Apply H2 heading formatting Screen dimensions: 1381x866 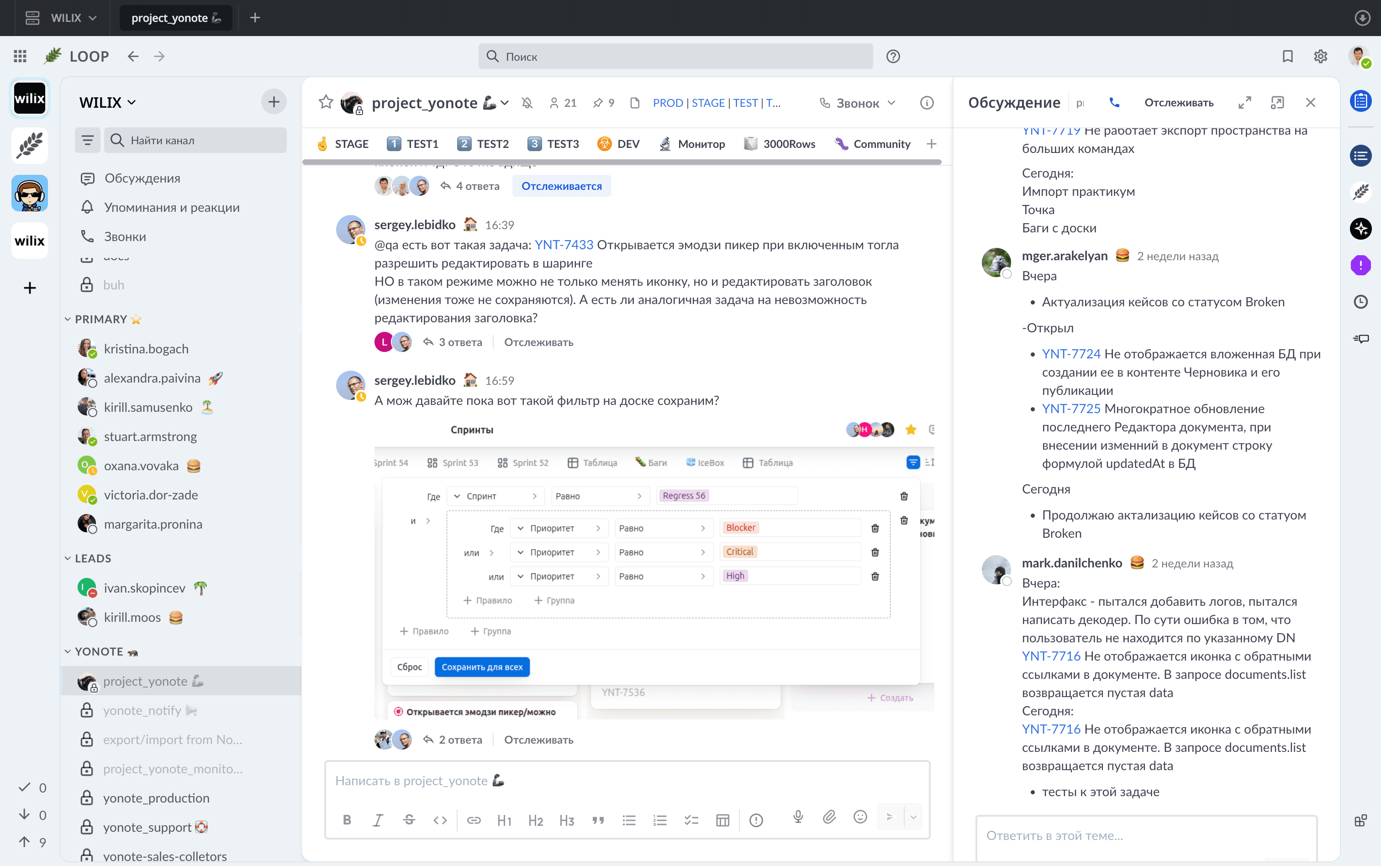pos(536,820)
